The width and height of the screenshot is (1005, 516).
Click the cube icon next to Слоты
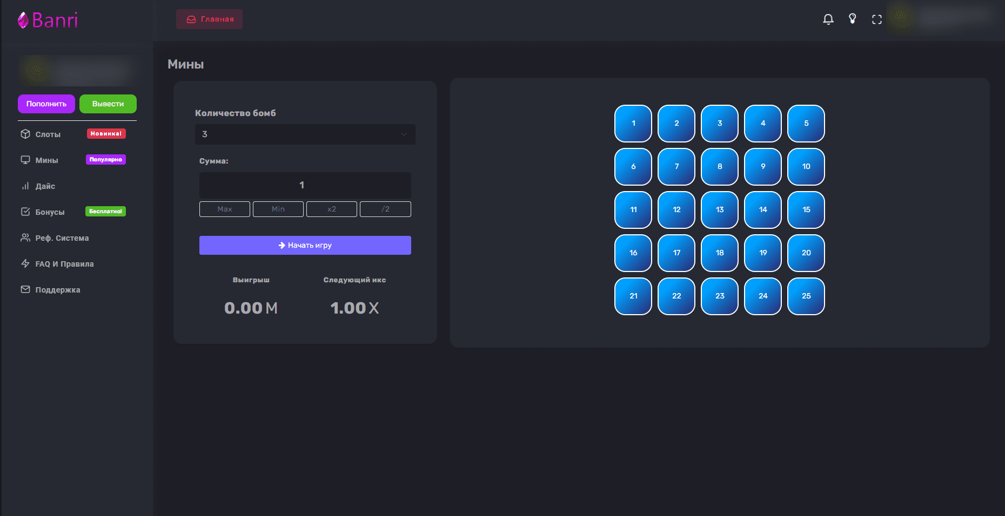pyautogui.click(x=25, y=134)
